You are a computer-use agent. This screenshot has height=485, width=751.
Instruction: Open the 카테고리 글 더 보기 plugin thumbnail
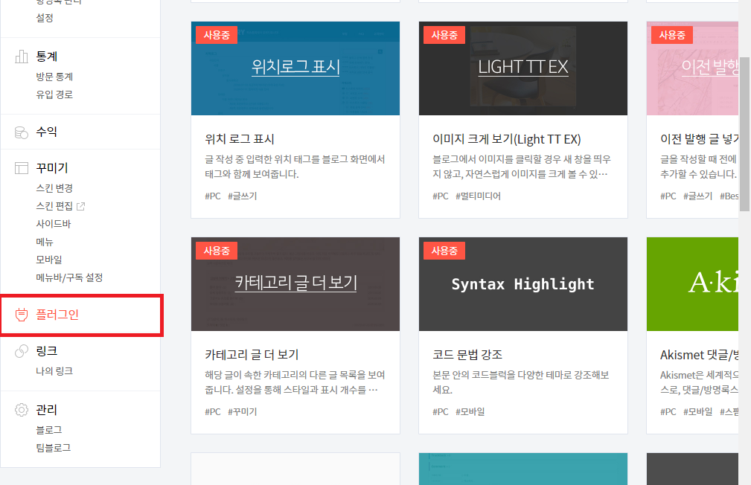pos(295,284)
